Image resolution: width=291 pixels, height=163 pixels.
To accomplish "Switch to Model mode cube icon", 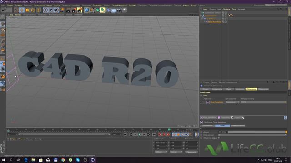I will coord(3,24).
